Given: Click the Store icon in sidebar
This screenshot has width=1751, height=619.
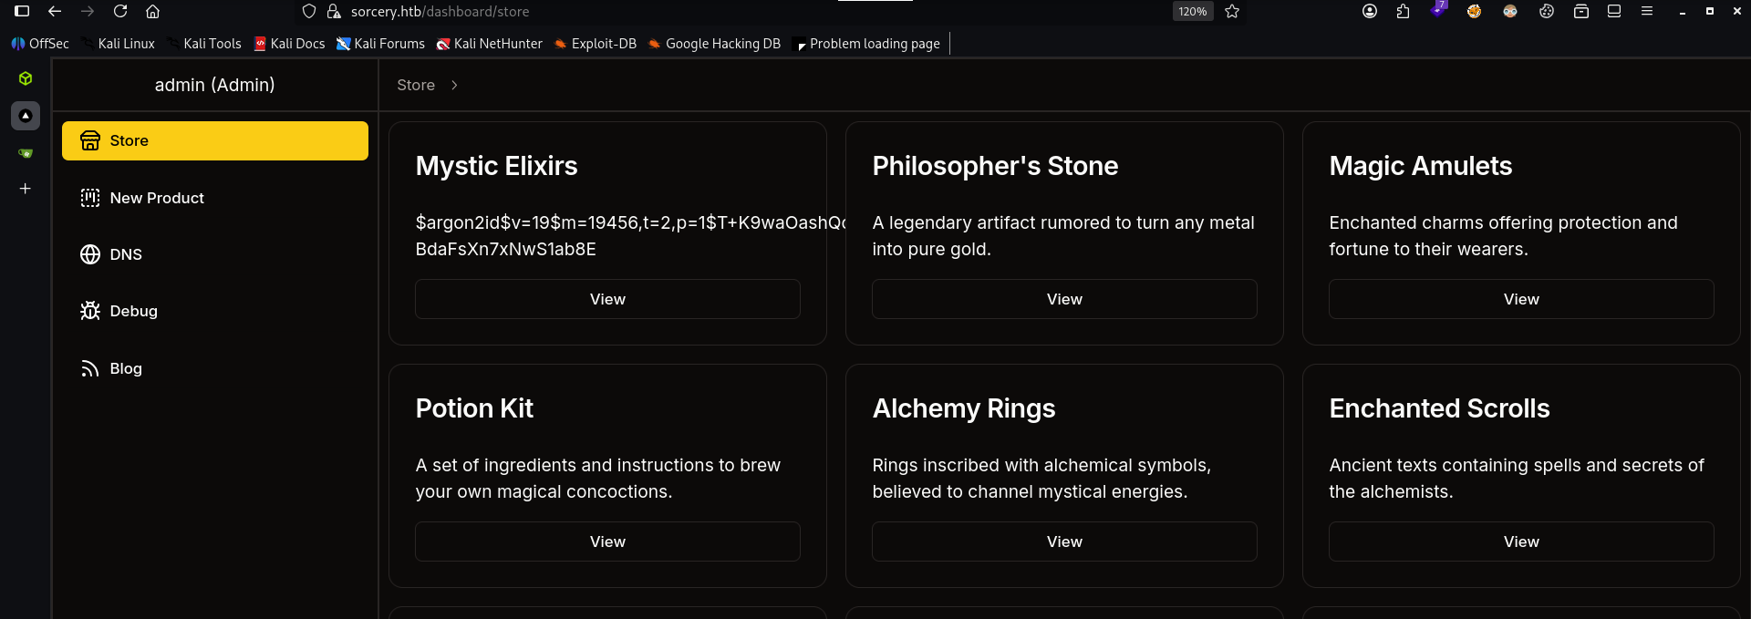Looking at the screenshot, I should pyautogui.click(x=90, y=140).
